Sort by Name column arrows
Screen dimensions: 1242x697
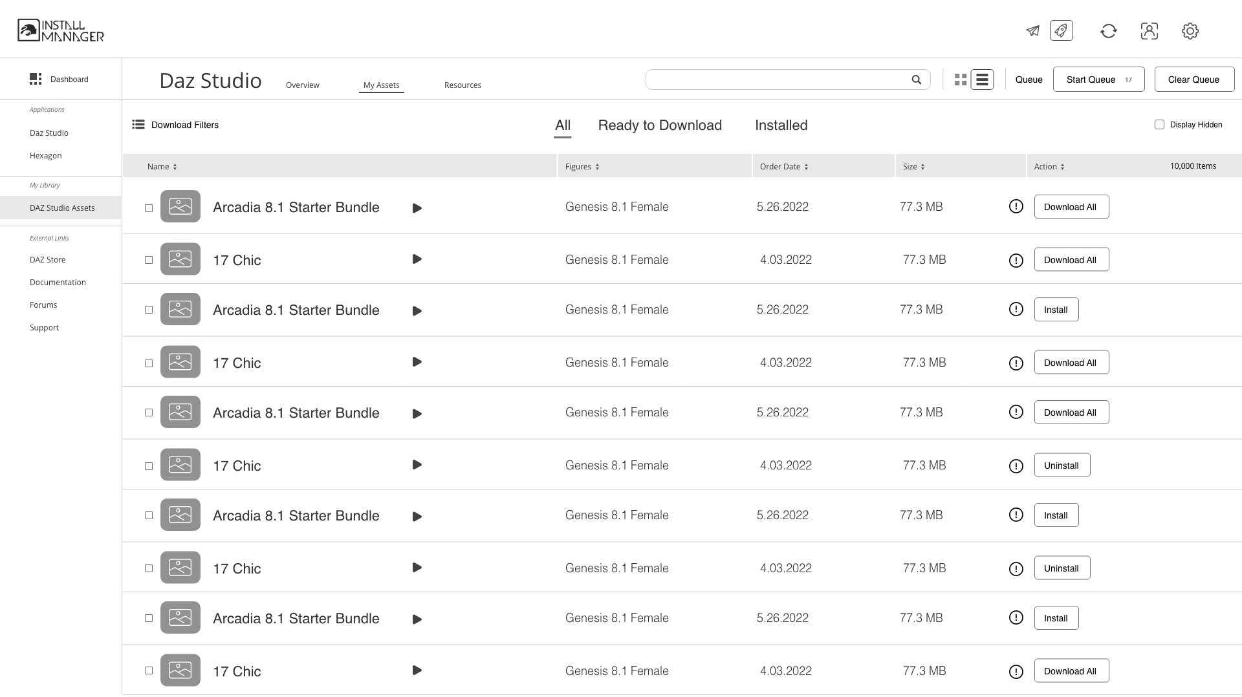[x=175, y=167]
